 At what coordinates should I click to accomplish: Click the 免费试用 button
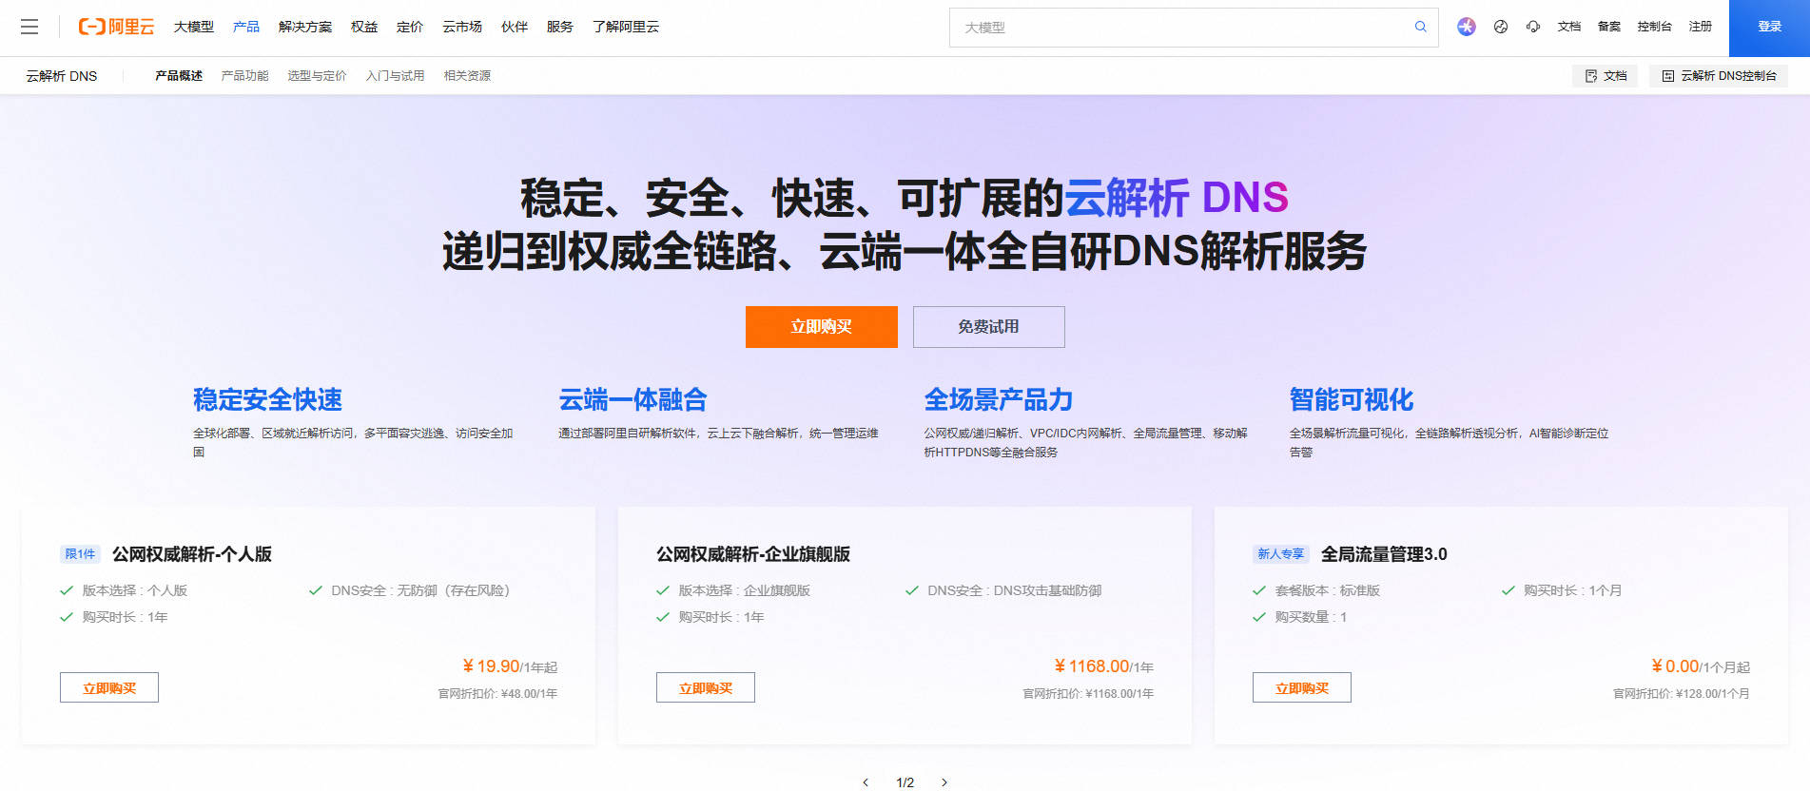coord(989,327)
